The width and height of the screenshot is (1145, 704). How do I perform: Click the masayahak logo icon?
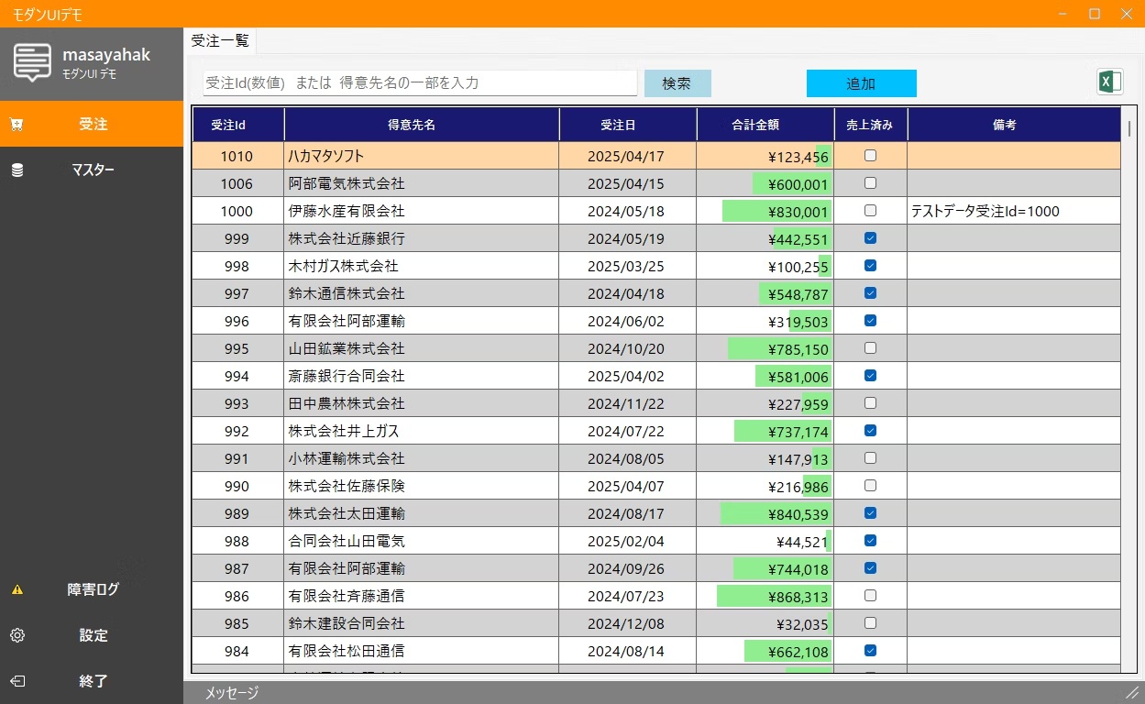(x=30, y=62)
